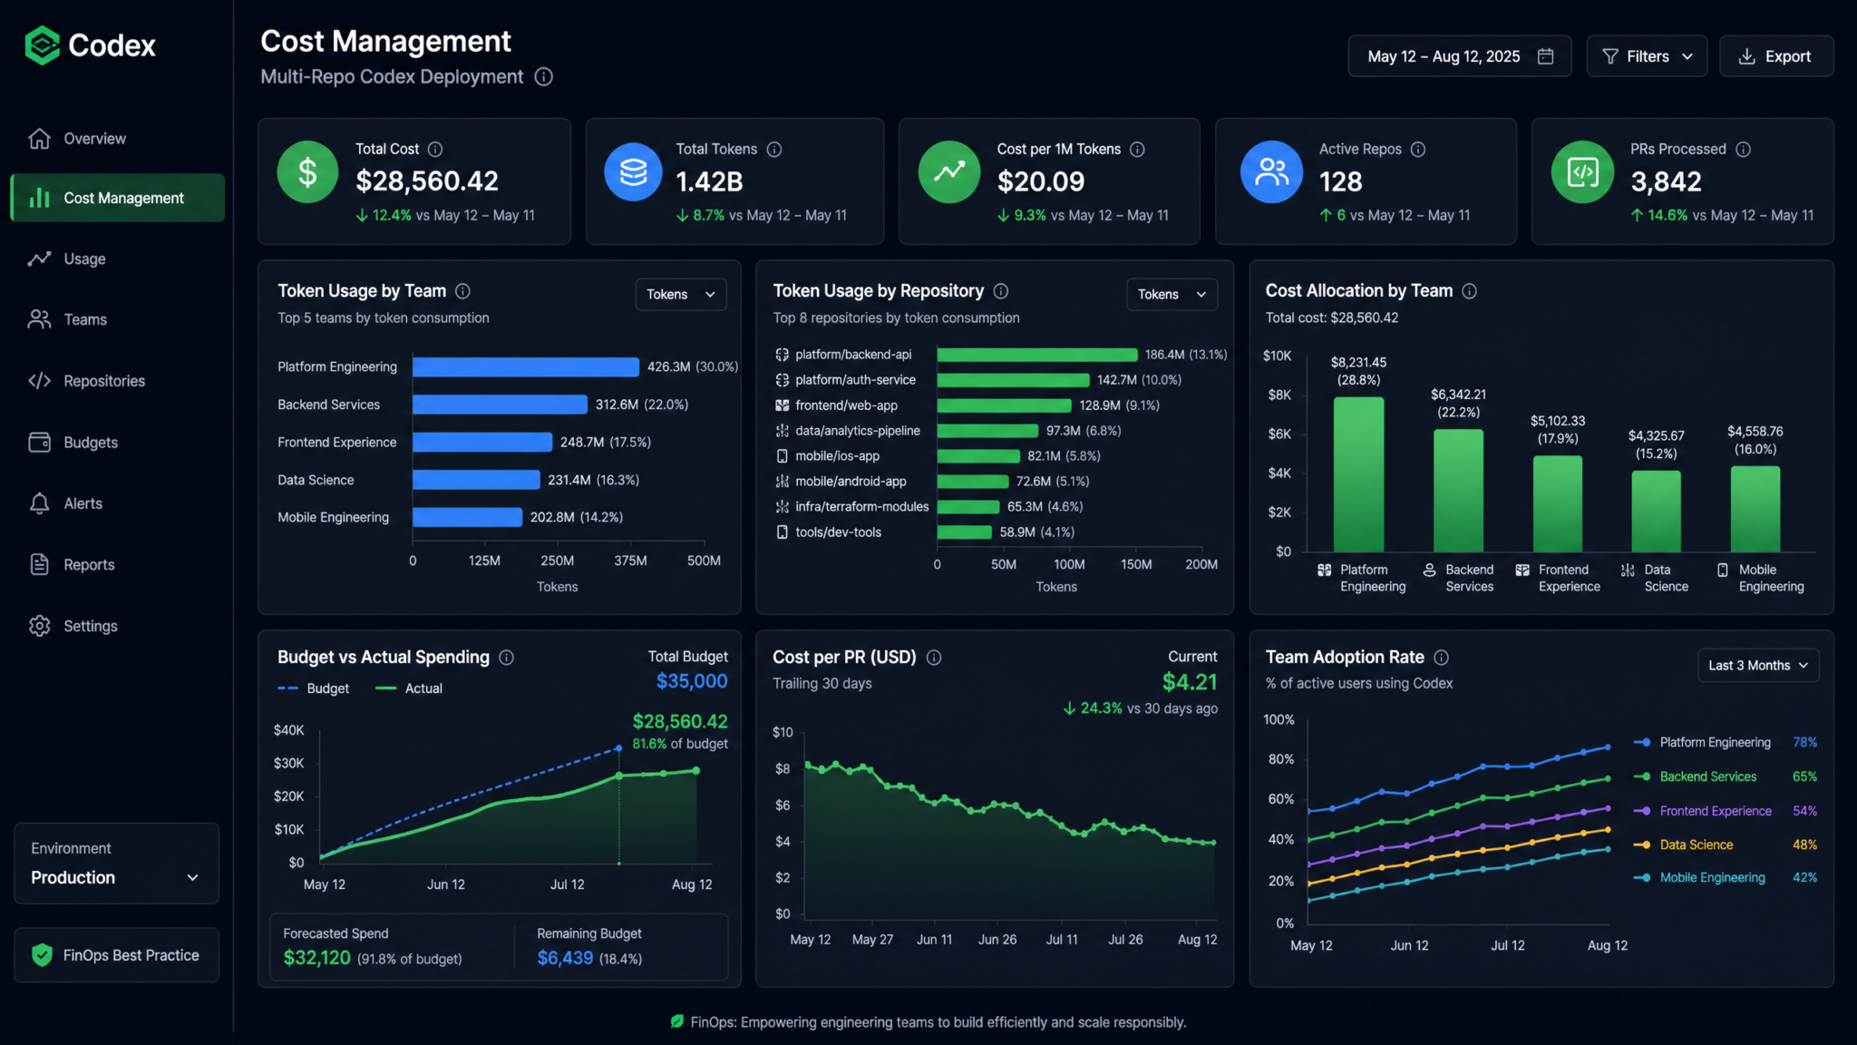Select Cost Management in sidebar
Image resolution: width=1857 pixels, height=1045 pixels.
click(x=117, y=198)
